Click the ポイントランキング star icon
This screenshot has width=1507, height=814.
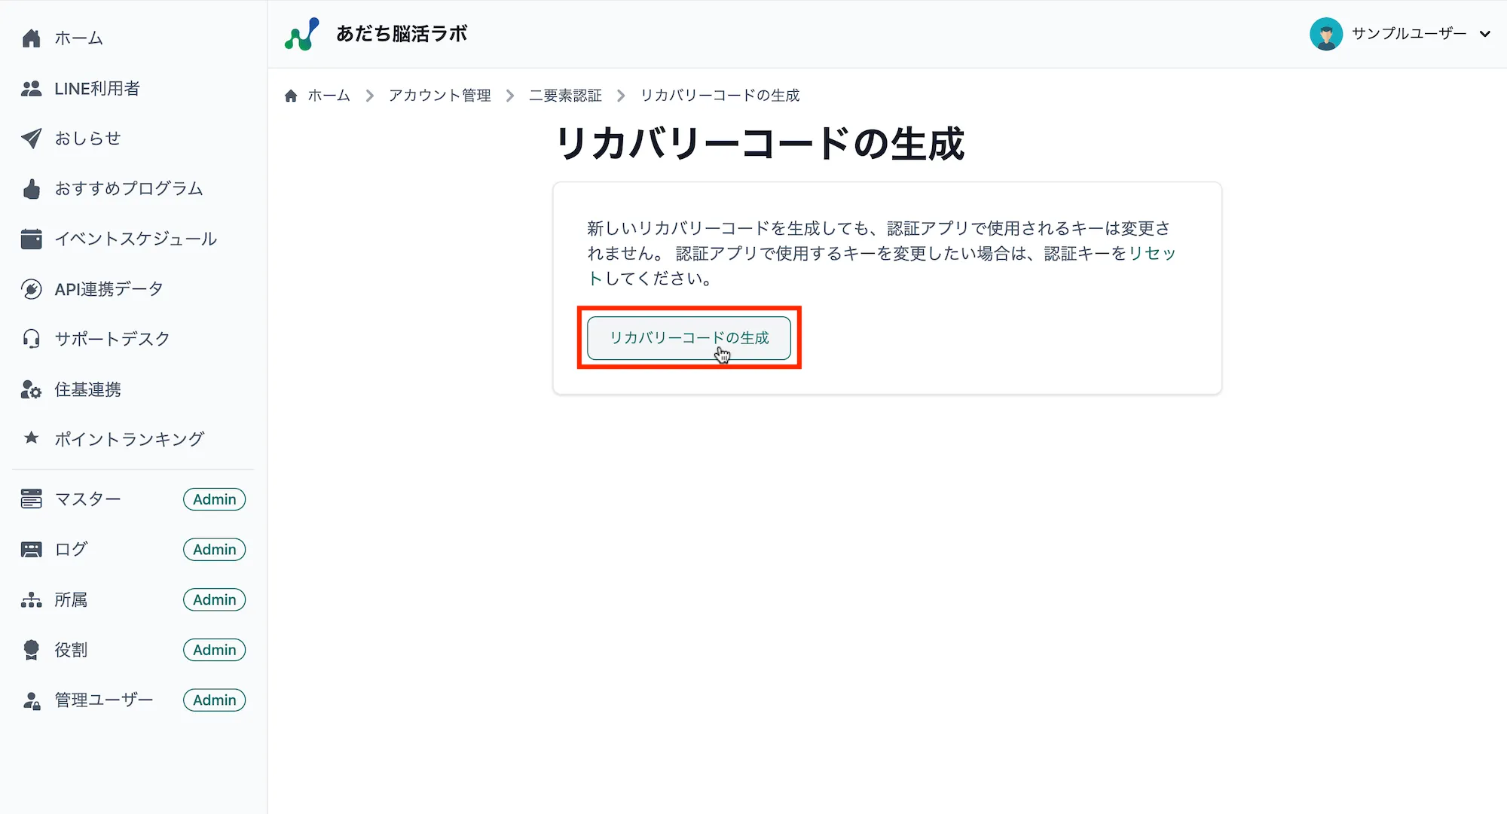(x=32, y=438)
